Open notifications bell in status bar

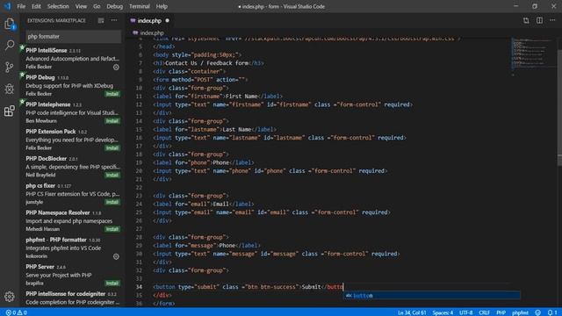(x=552, y=312)
